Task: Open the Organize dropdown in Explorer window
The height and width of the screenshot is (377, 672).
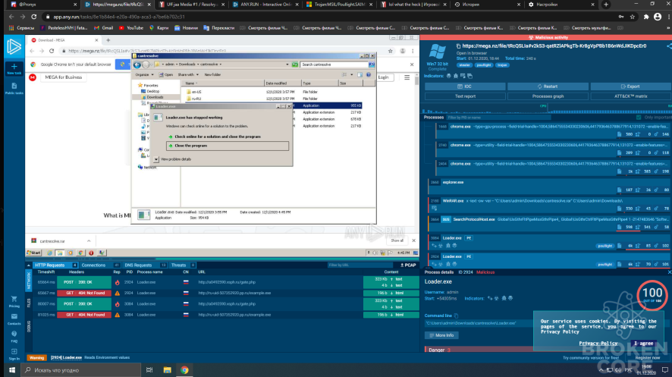Action: tap(144, 74)
